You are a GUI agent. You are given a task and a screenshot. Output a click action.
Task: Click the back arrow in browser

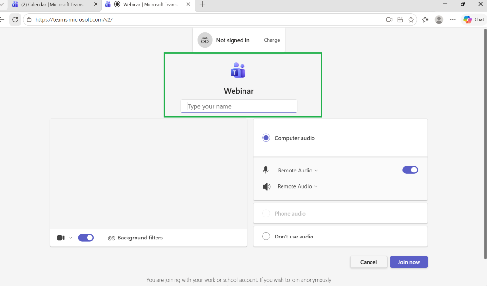pyautogui.click(x=2, y=19)
